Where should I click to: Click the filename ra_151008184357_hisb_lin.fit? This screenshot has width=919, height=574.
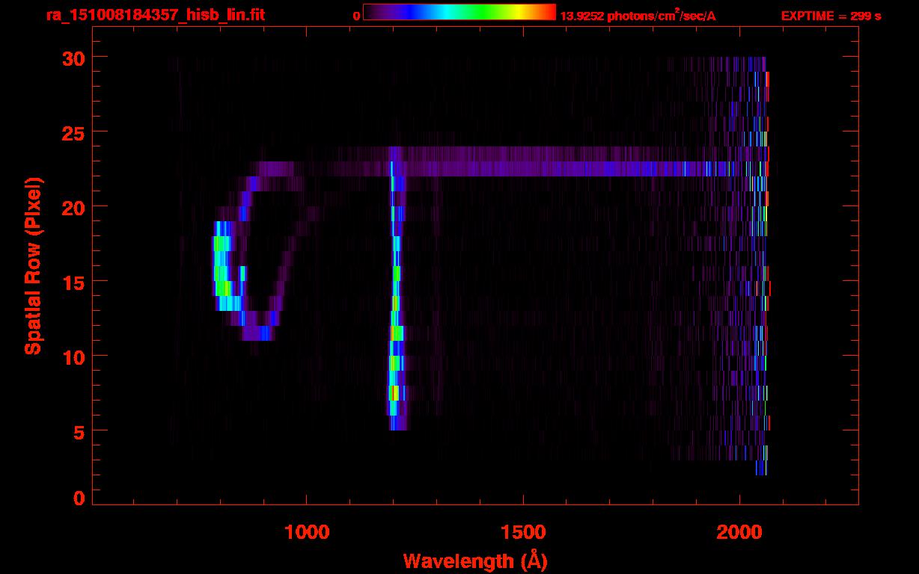pyautogui.click(x=155, y=15)
